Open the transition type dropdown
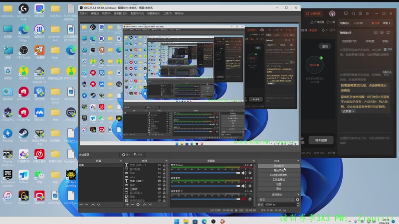Image resolution: width=399 pixels, height=224 pixels. (276, 200)
